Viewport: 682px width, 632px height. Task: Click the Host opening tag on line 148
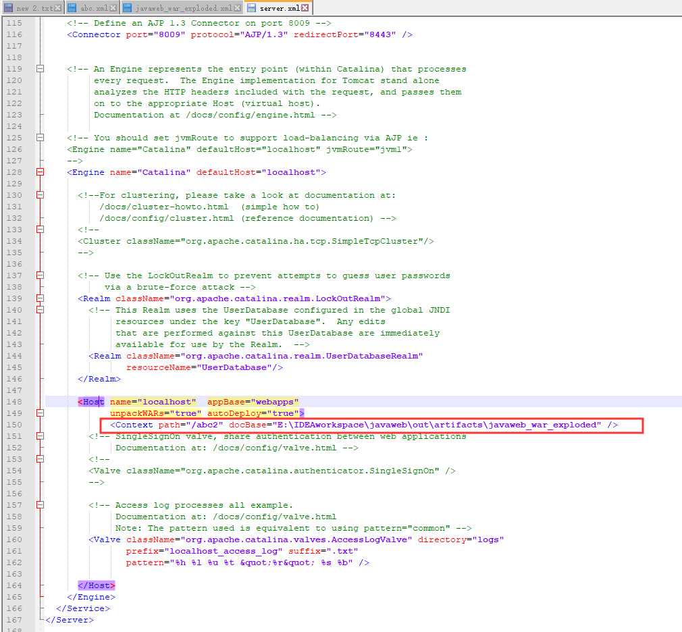[x=91, y=402]
